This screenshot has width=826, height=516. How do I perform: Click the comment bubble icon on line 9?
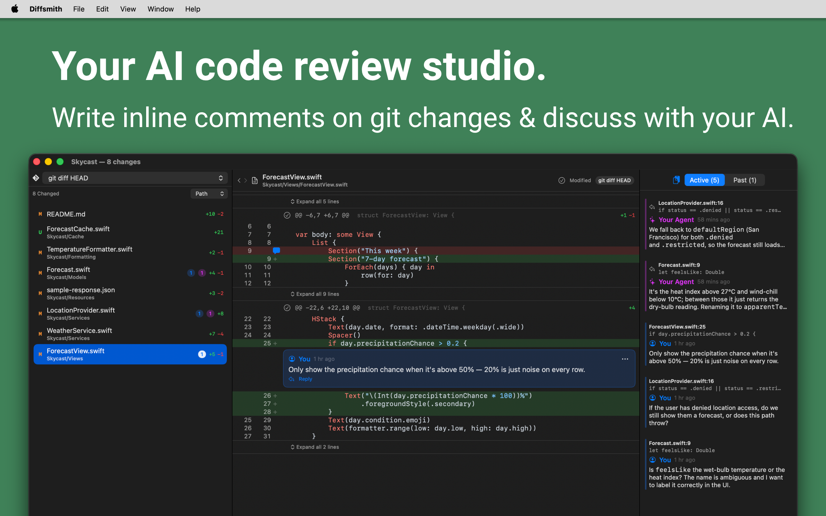pos(277,251)
